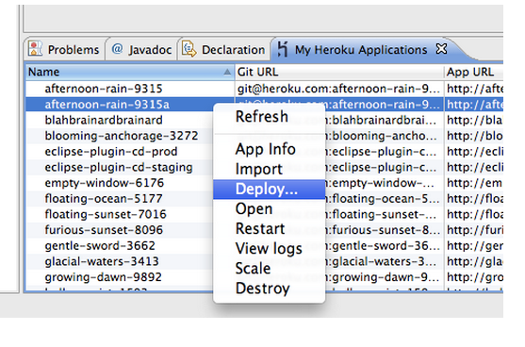Screen dimensions: 525x347
Task: Click the Heroku logo icon on tab
Action: (x=283, y=49)
